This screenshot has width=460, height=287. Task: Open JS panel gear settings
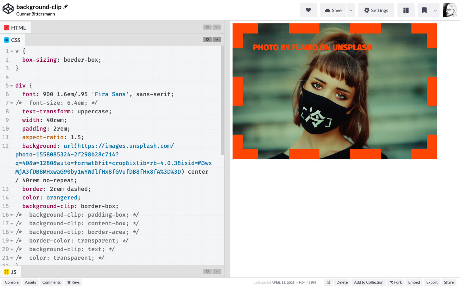pyautogui.click(x=207, y=271)
